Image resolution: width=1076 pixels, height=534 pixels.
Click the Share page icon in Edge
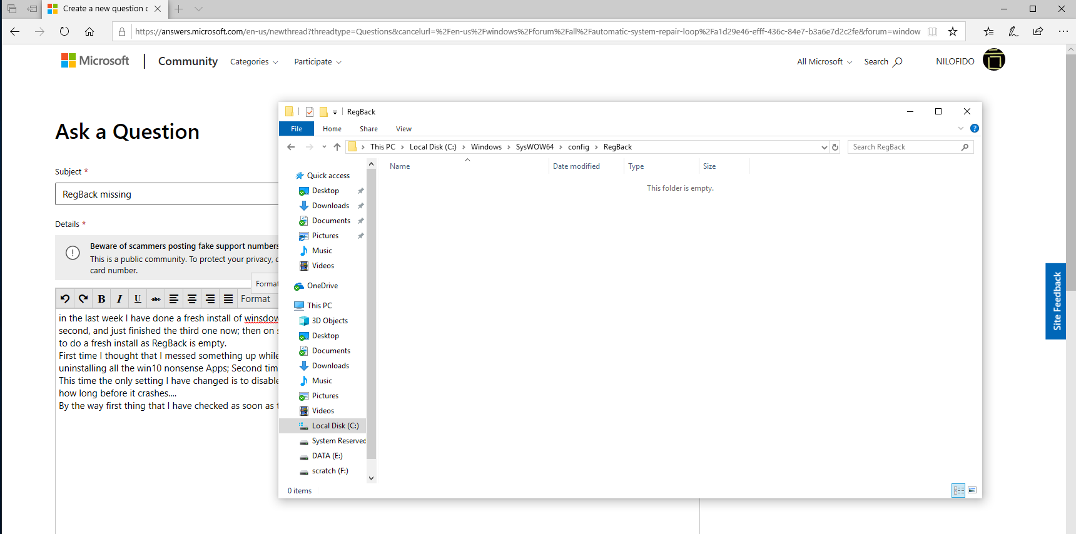(1038, 31)
